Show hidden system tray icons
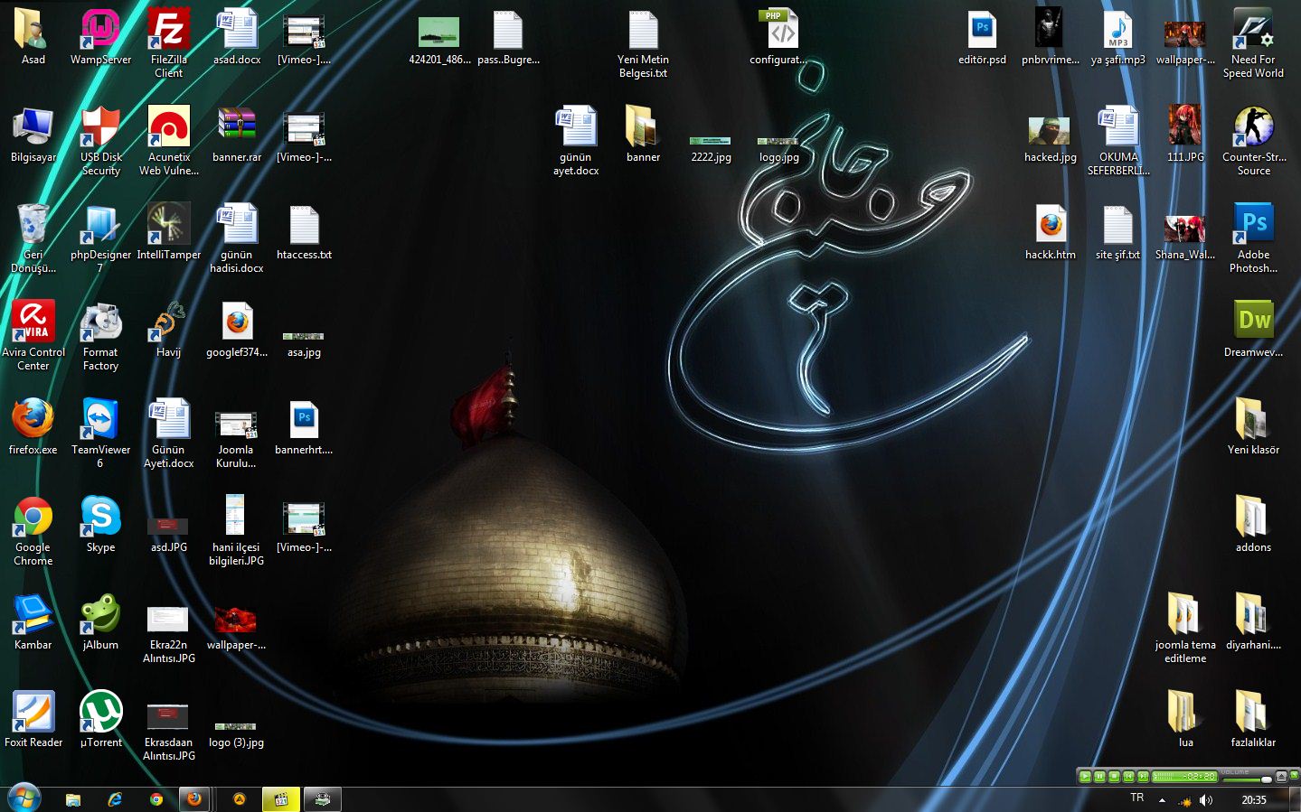1301x812 pixels. [1162, 800]
